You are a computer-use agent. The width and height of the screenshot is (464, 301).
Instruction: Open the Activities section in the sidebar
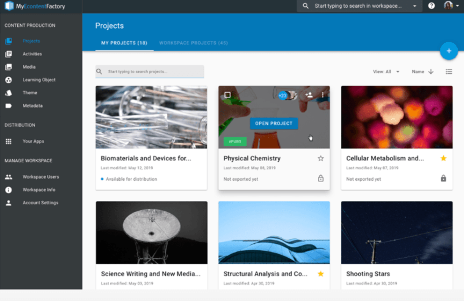coord(32,54)
